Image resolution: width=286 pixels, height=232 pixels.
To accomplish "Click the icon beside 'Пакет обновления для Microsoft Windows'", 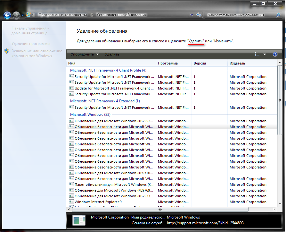I will (71, 184).
